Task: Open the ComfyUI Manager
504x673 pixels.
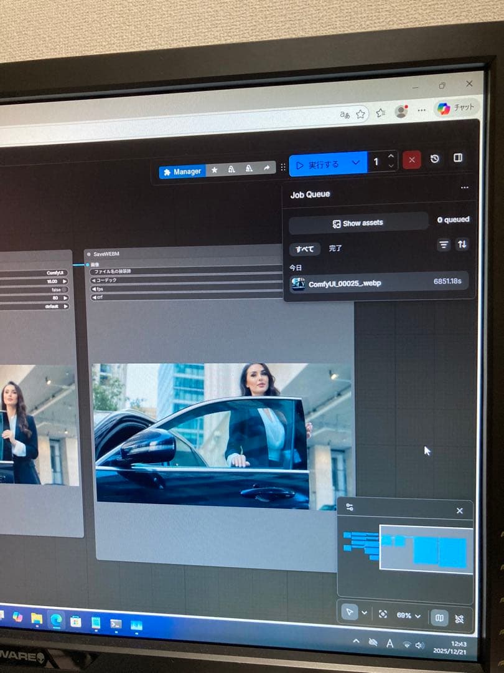Action: pyautogui.click(x=182, y=171)
